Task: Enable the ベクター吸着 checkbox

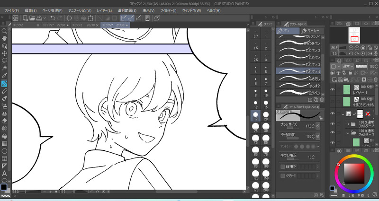Action: (x=282, y=176)
